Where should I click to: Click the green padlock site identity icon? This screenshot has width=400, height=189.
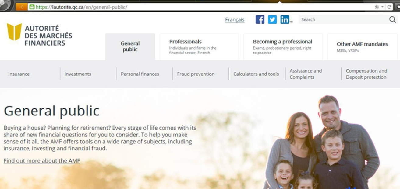tap(32, 7)
